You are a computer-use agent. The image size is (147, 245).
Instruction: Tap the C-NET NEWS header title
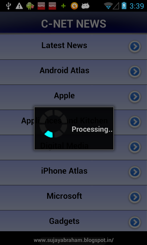[73, 24]
